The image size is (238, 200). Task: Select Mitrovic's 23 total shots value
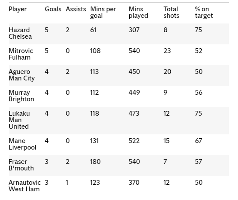[167, 51]
